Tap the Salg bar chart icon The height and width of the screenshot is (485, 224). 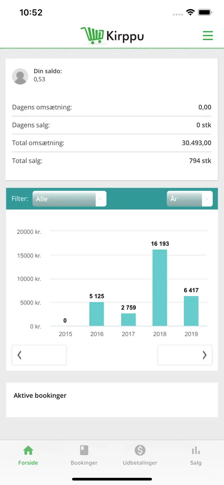(196, 450)
